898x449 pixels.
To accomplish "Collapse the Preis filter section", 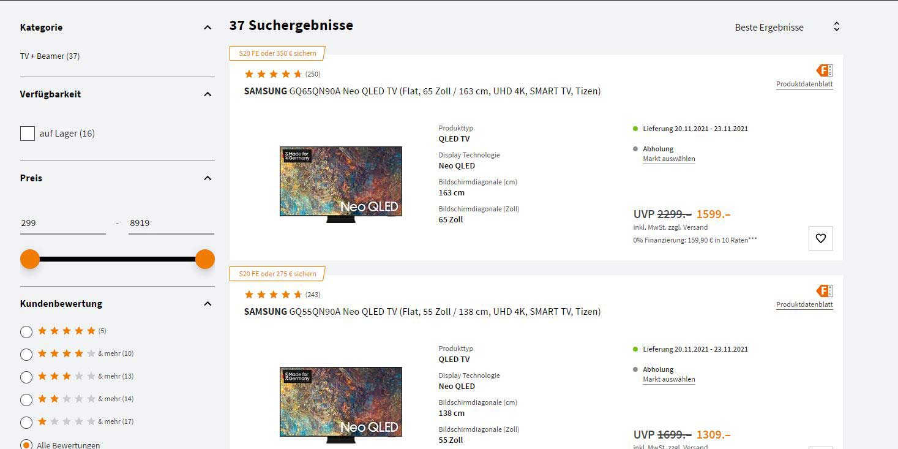I will click(208, 178).
